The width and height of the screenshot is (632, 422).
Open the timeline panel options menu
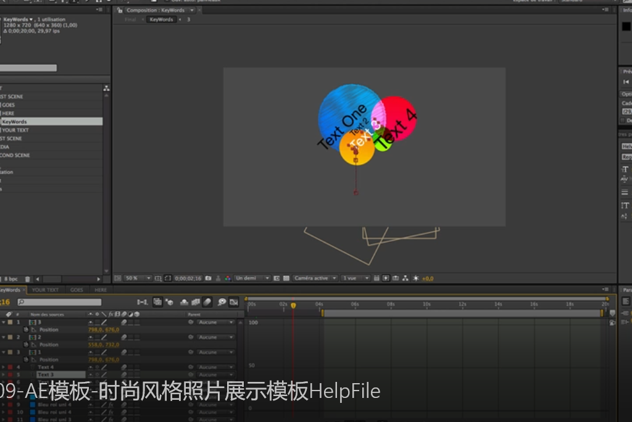click(x=605, y=289)
